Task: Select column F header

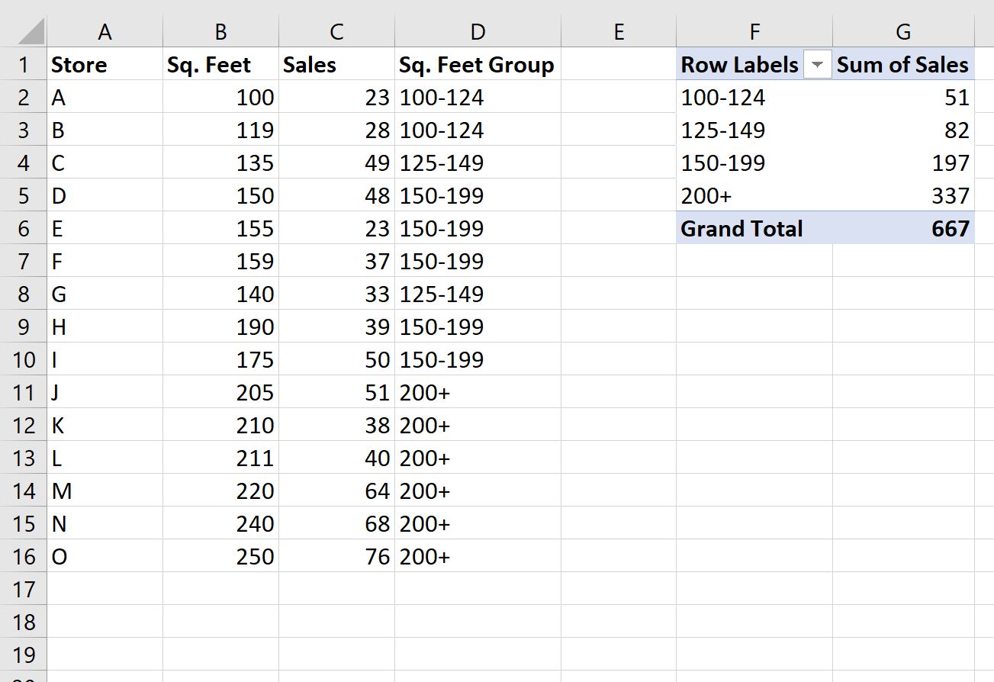Action: coord(754,31)
